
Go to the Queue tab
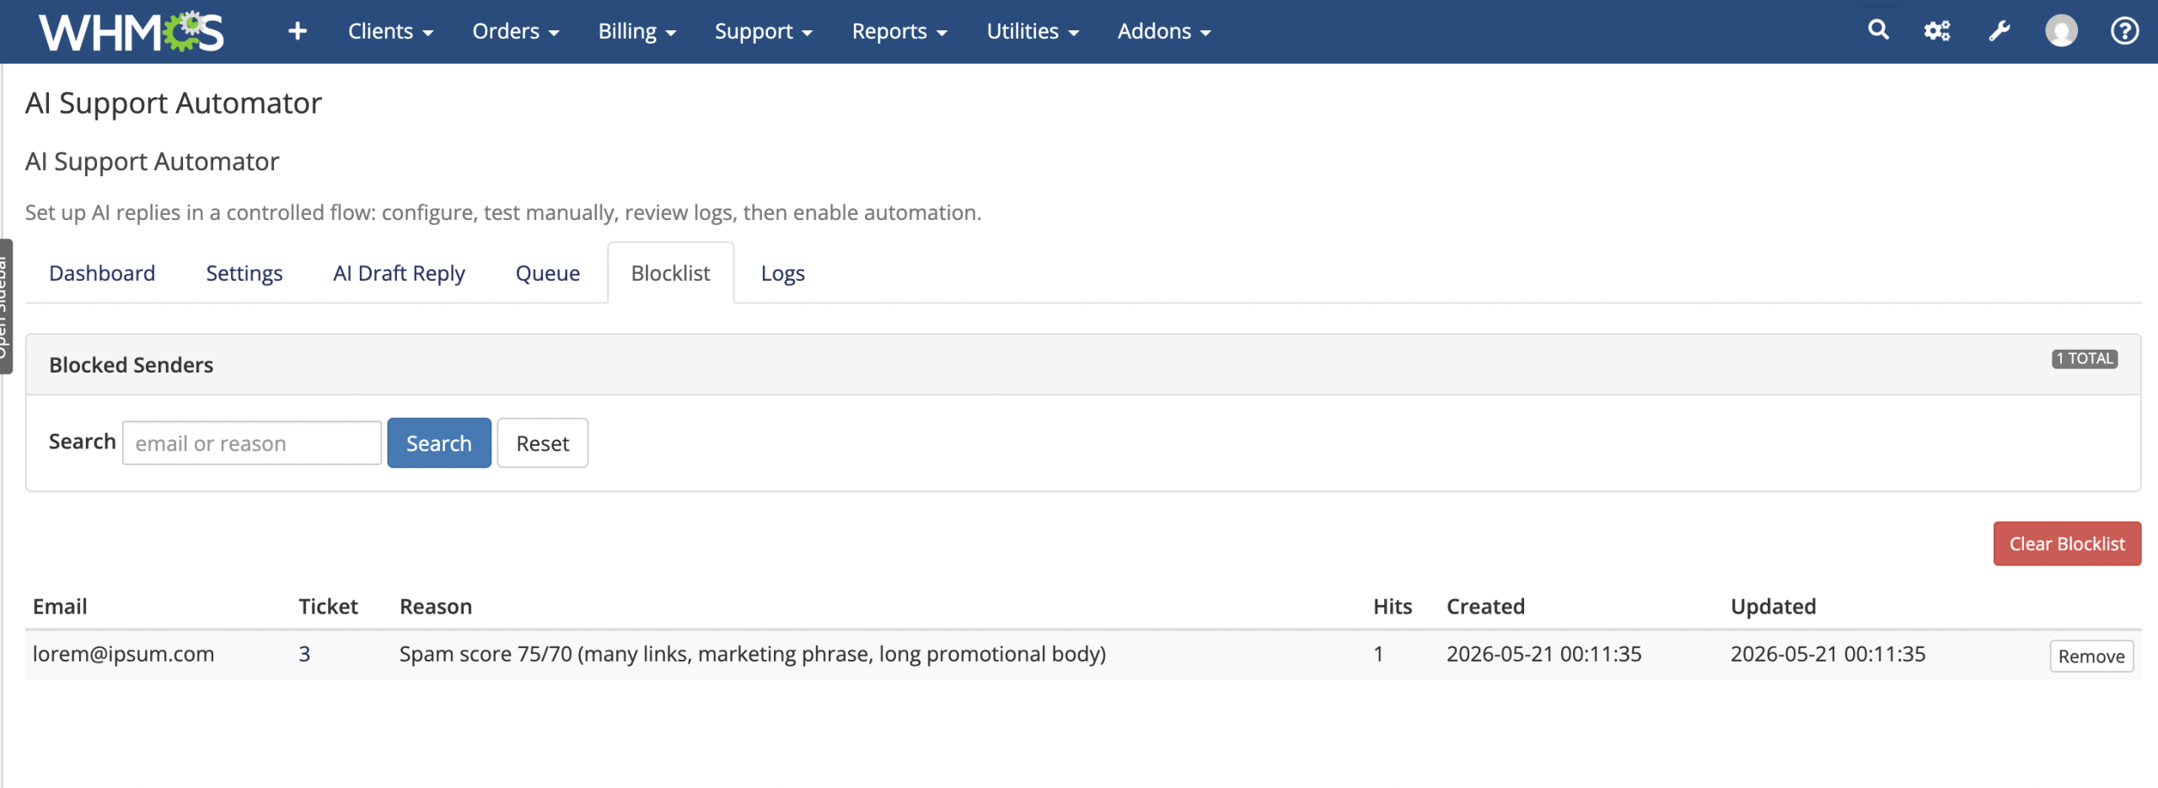tap(548, 273)
